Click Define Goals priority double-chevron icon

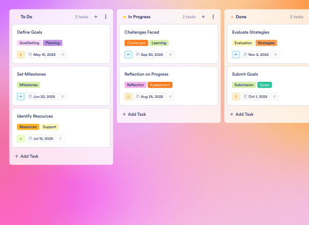click(x=21, y=54)
